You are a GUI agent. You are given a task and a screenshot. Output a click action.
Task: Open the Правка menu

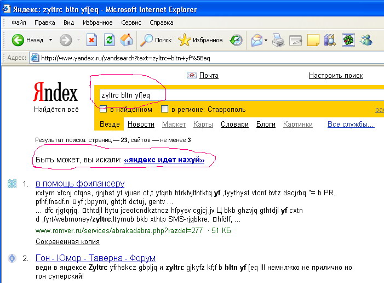[x=45, y=22]
